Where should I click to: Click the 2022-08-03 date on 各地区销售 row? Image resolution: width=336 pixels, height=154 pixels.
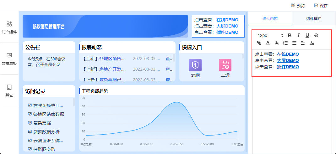(x=146, y=59)
